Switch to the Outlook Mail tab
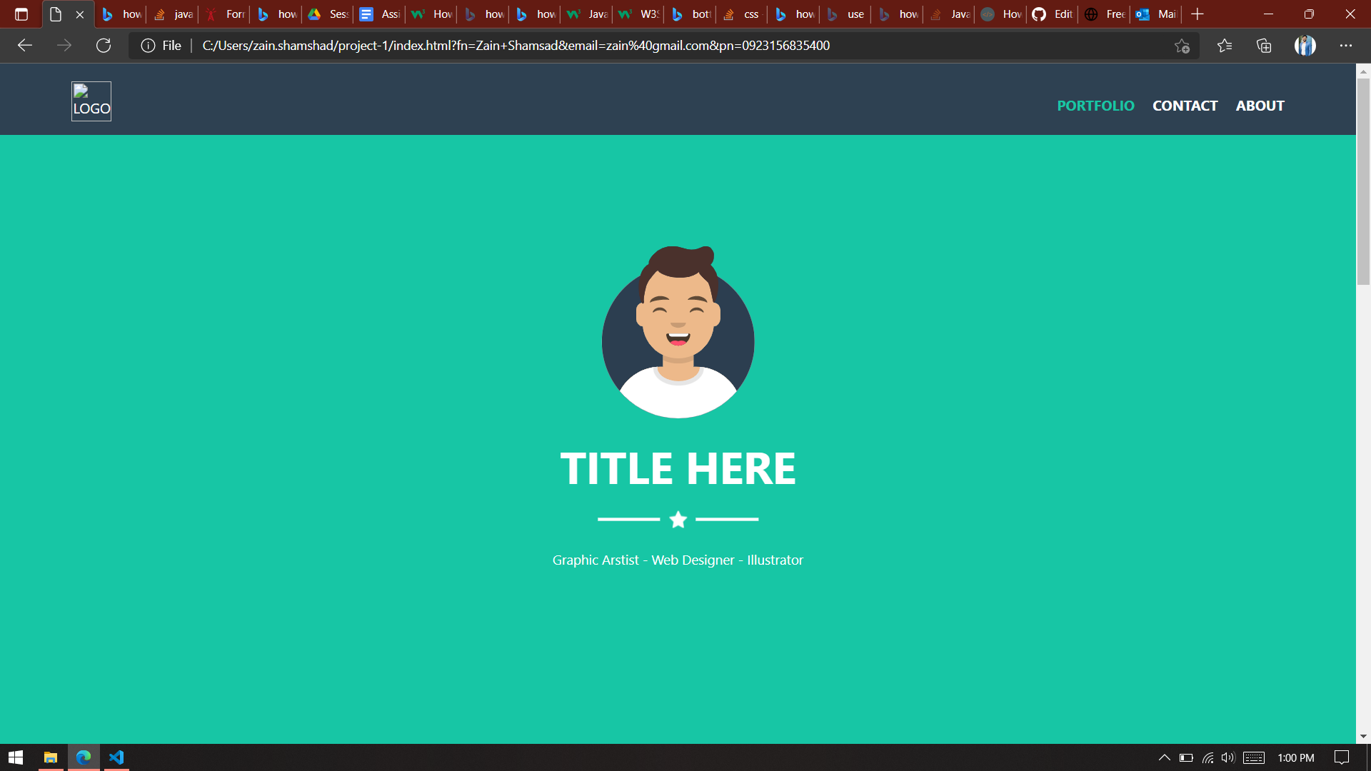This screenshot has height=771, width=1371. pos(1155,14)
